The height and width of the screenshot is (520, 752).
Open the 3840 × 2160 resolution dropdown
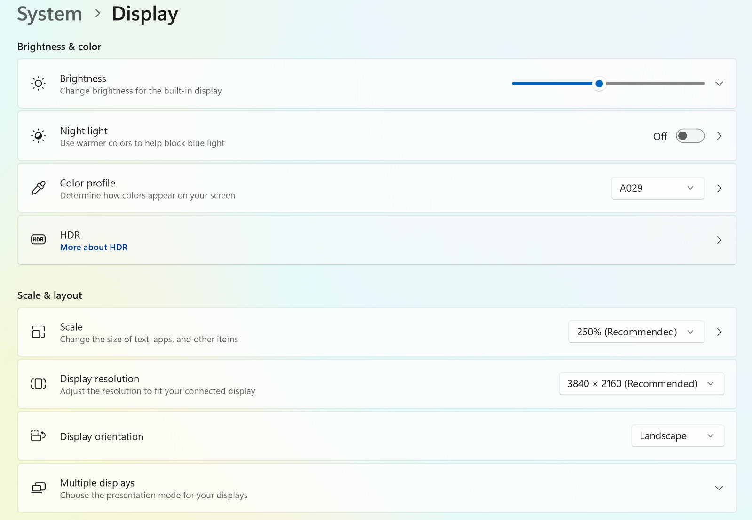tap(641, 384)
